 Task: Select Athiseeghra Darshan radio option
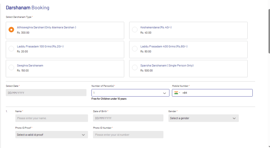[x=11, y=30]
